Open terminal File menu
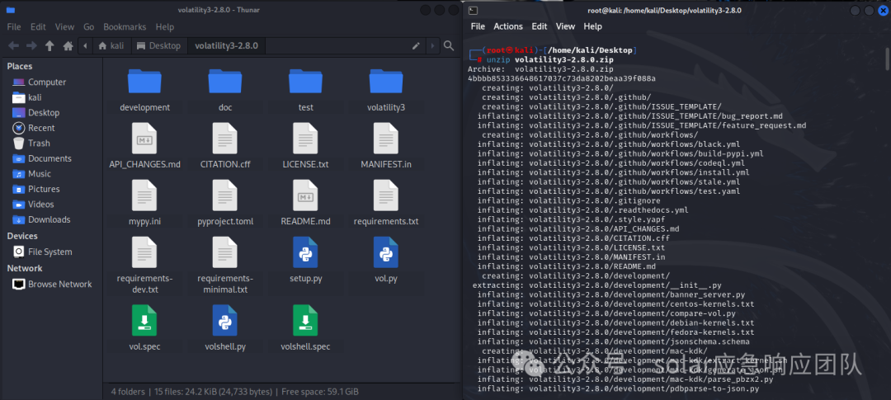 point(478,26)
